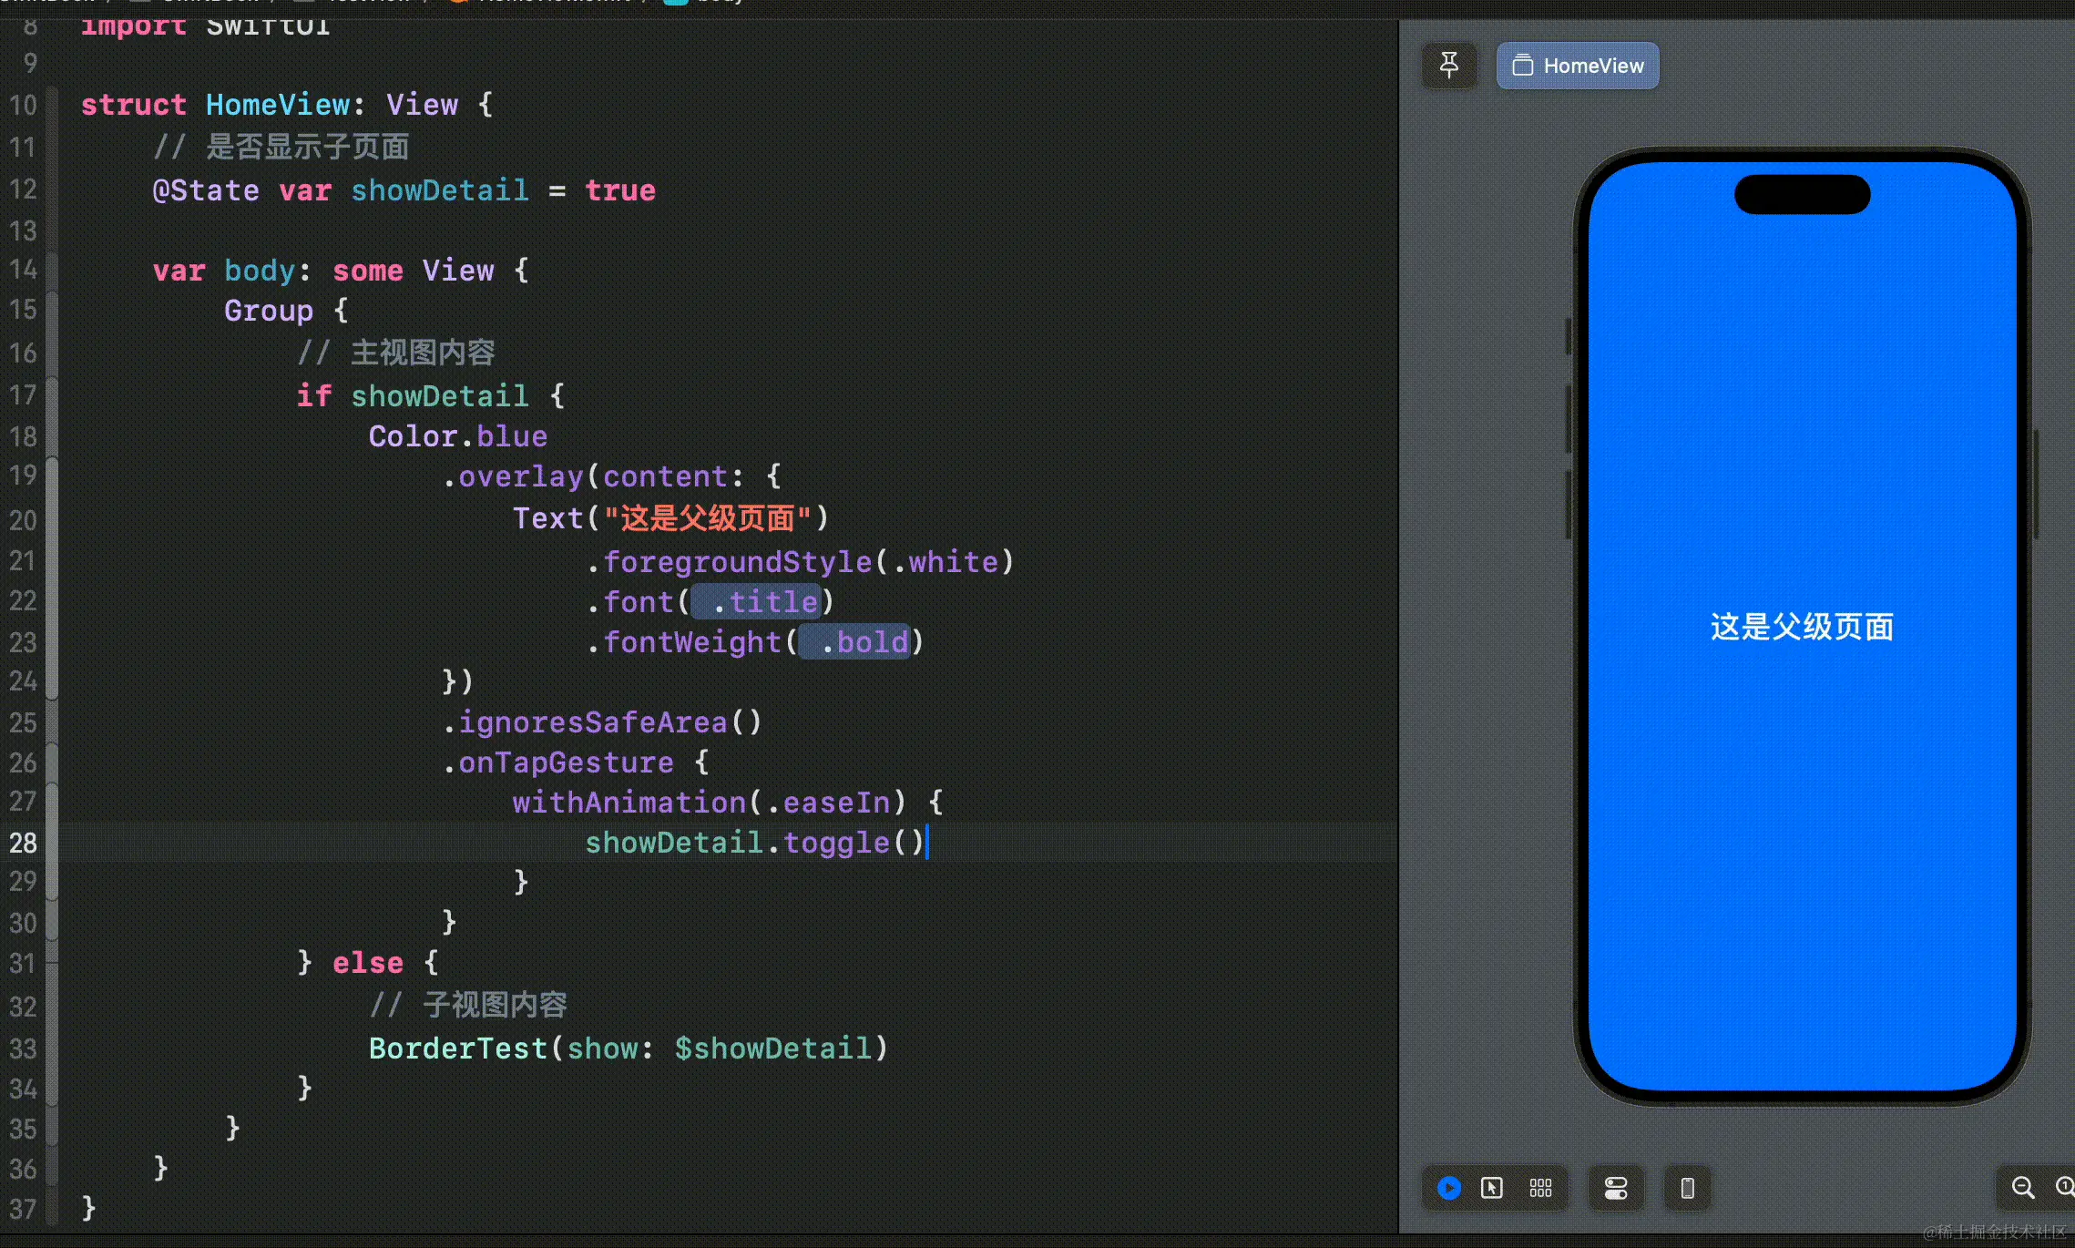The width and height of the screenshot is (2075, 1248).
Task: Click line number 28 in the gutter
Action: coord(24,843)
